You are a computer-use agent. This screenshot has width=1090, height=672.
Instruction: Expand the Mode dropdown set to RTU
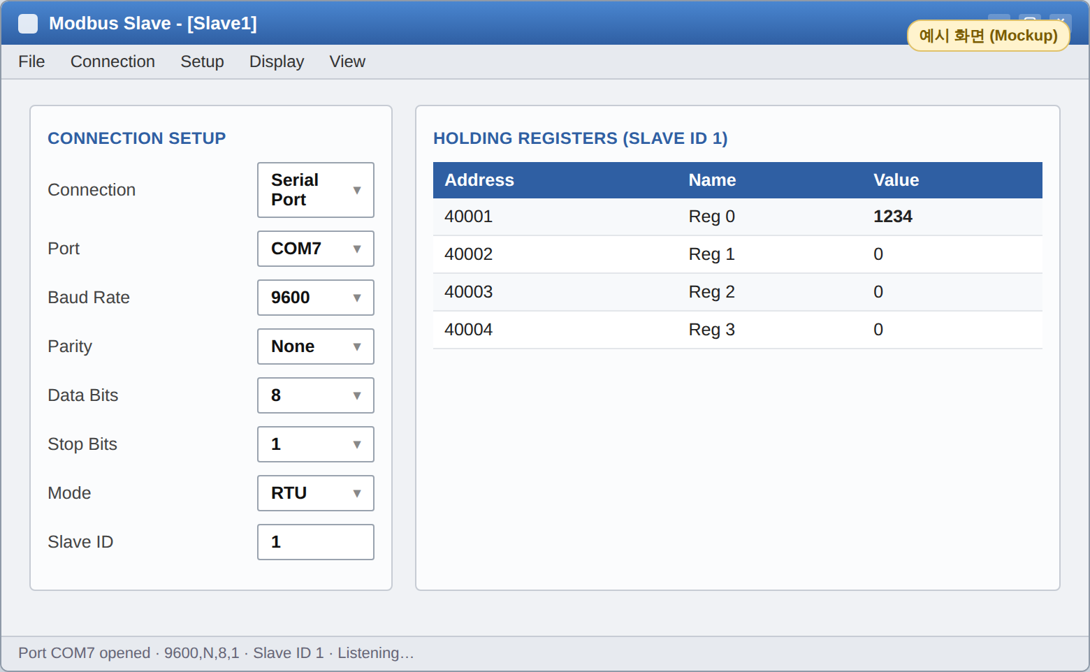(x=316, y=493)
